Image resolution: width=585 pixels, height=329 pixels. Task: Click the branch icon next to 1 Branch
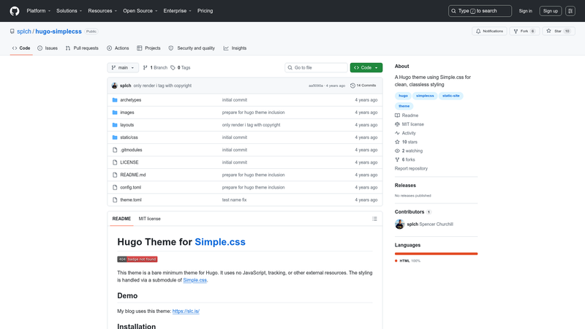tap(145, 67)
